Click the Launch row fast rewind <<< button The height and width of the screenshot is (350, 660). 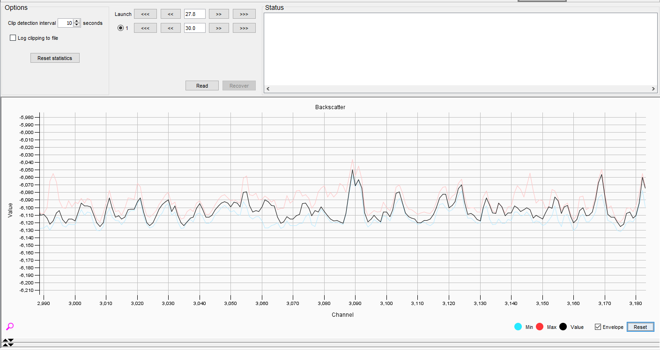(145, 14)
